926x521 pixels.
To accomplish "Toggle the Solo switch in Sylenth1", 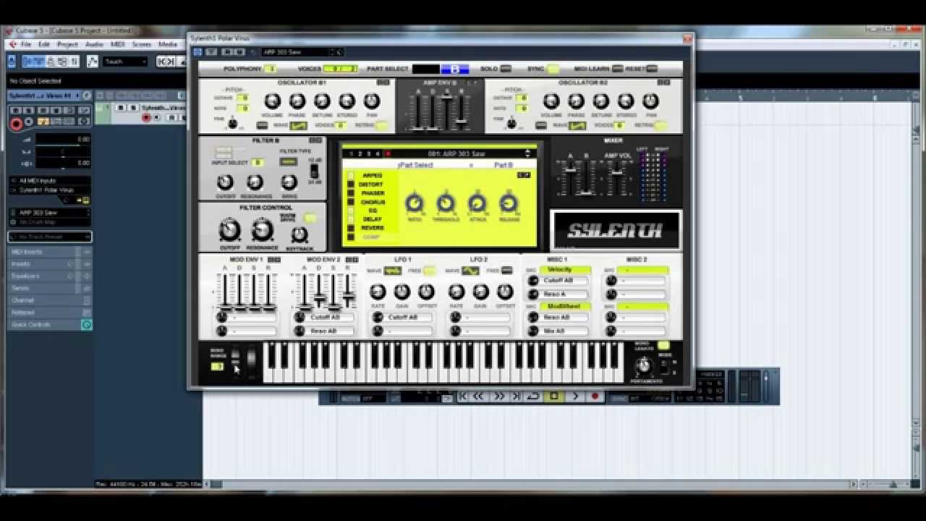I will click(x=506, y=69).
